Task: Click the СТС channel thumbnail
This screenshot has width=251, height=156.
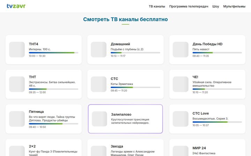Action: coord(99,84)
